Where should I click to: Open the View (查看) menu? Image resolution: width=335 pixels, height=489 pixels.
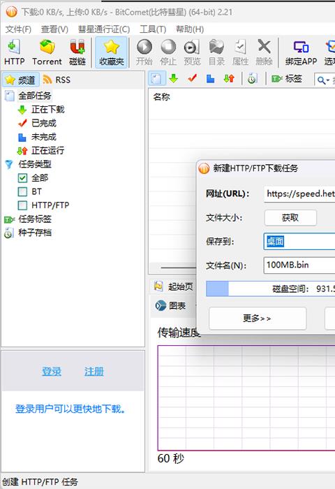(x=54, y=29)
